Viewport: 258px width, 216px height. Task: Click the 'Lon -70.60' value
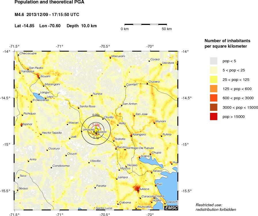(50, 26)
